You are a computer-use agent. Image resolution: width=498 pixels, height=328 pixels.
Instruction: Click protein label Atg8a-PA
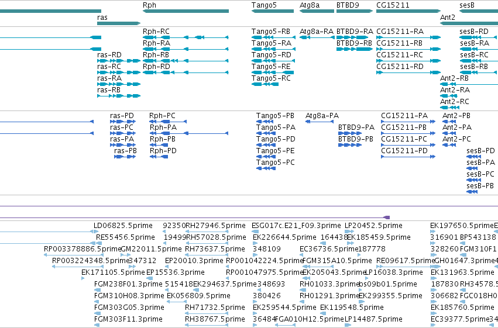point(322,116)
